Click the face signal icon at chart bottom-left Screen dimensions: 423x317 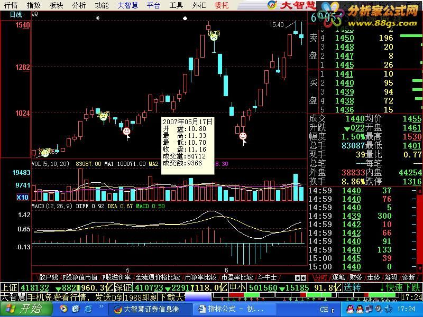tap(45, 153)
